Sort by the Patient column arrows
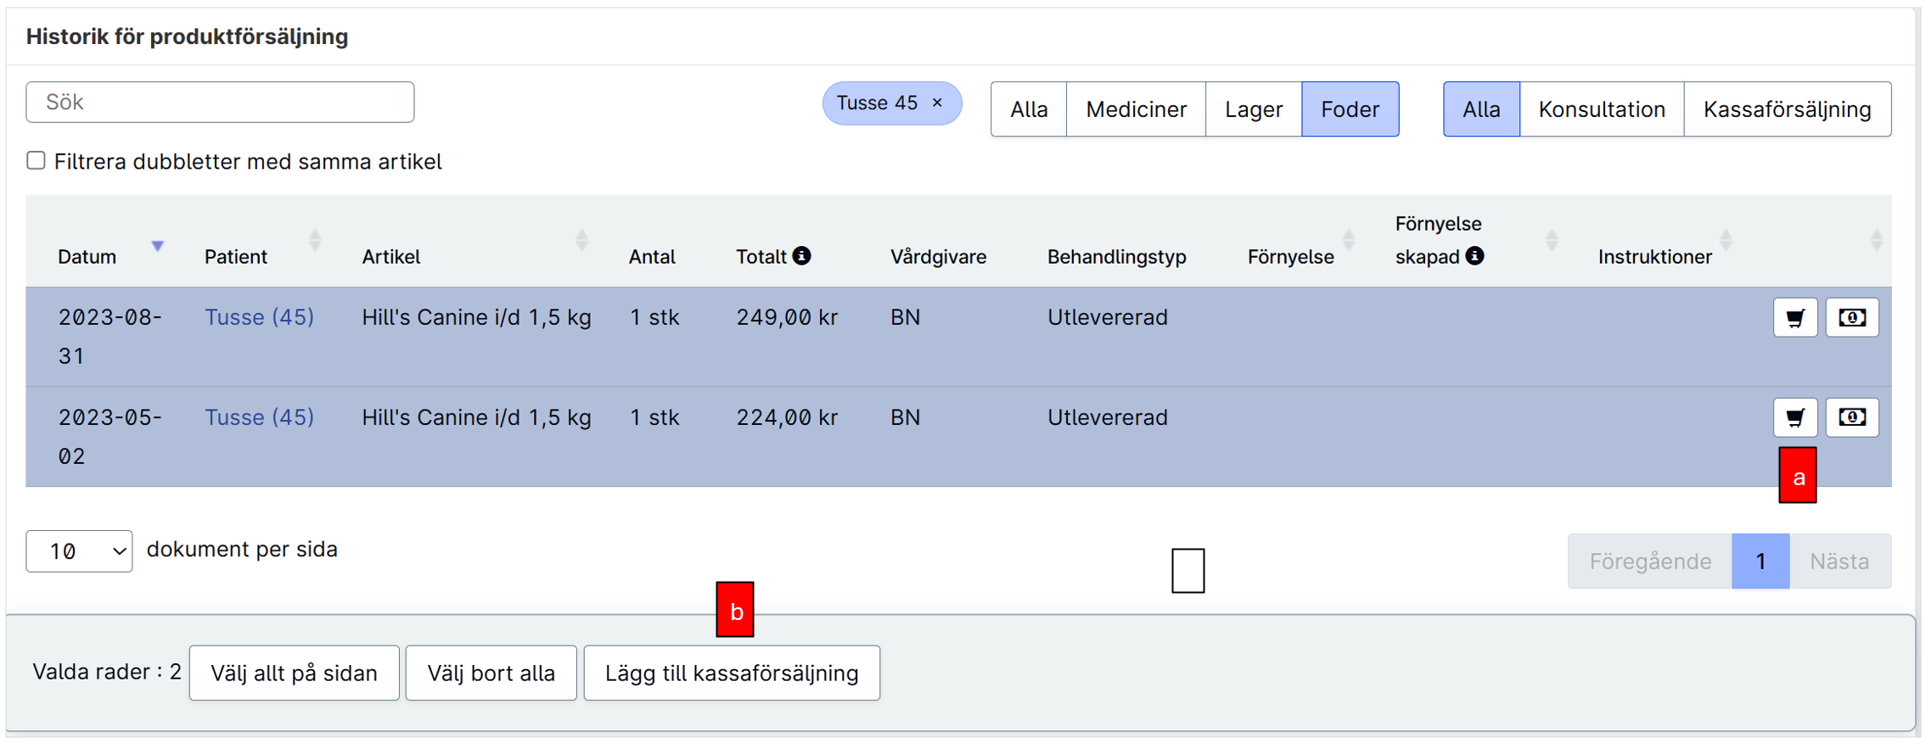The height and width of the screenshot is (743, 1926). click(x=315, y=241)
